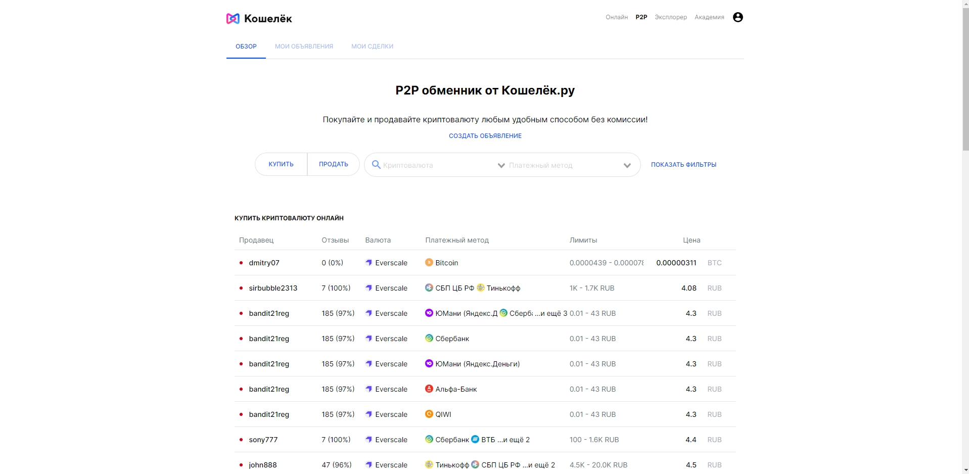Click the Тинькофф icon in sirbubble2313 row
Image resolution: width=969 pixels, height=474 pixels.
pos(481,288)
